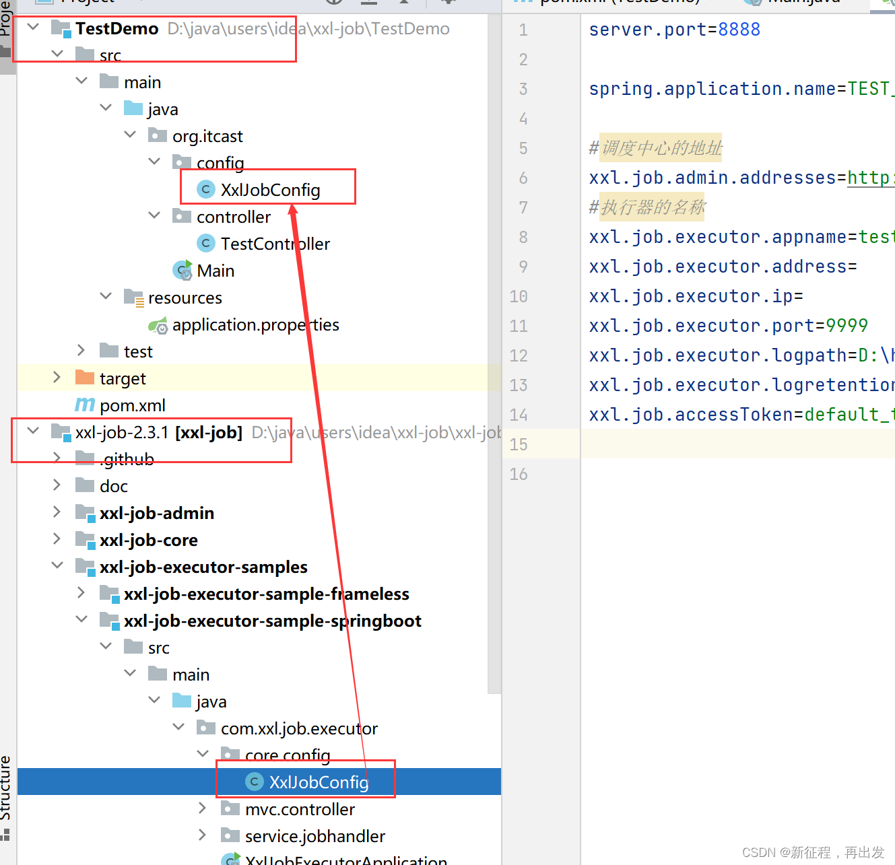The width and height of the screenshot is (895, 865).
Task: Collapse the main folder under TestDemo src
Action: (x=81, y=81)
